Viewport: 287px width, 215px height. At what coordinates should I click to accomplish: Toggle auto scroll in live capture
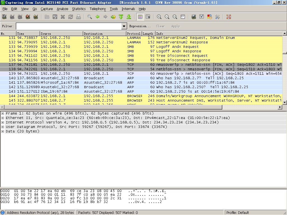(148, 17)
